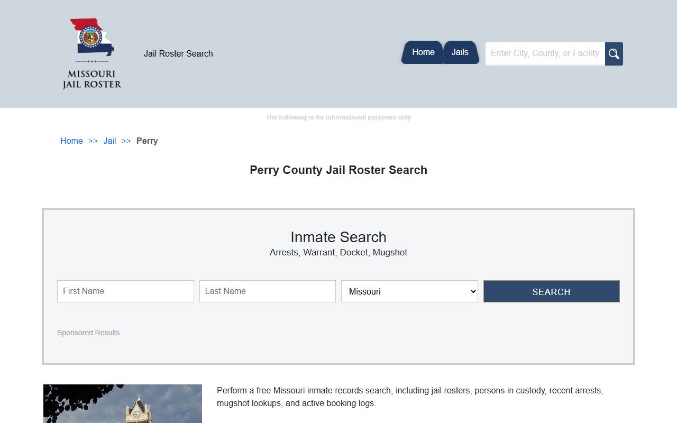
Task: Open the Home tab in header
Action: [423, 52]
